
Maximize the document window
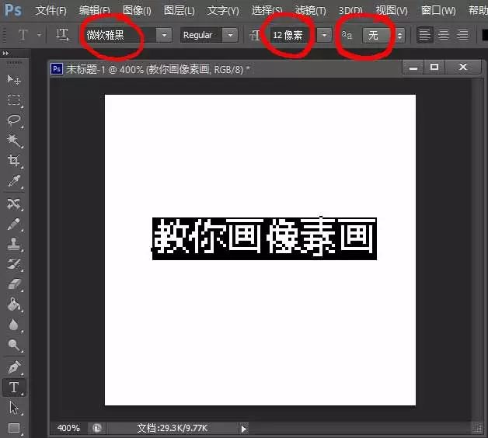[x=434, y=68]
